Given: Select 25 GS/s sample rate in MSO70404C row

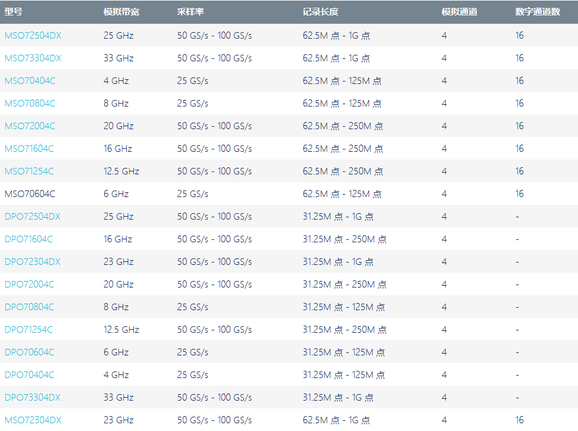Looking at the screenshot, I should pyautogui.click(x=192, y=81).
